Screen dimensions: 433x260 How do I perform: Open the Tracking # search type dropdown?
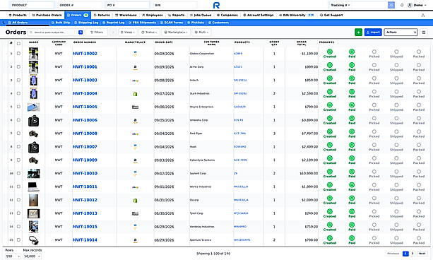coord(340,5)
